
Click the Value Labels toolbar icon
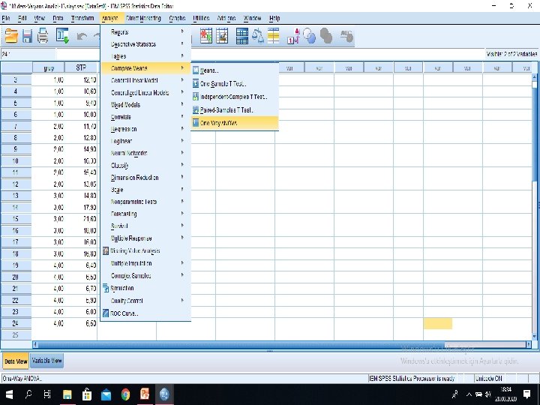(x=293, y=36)
